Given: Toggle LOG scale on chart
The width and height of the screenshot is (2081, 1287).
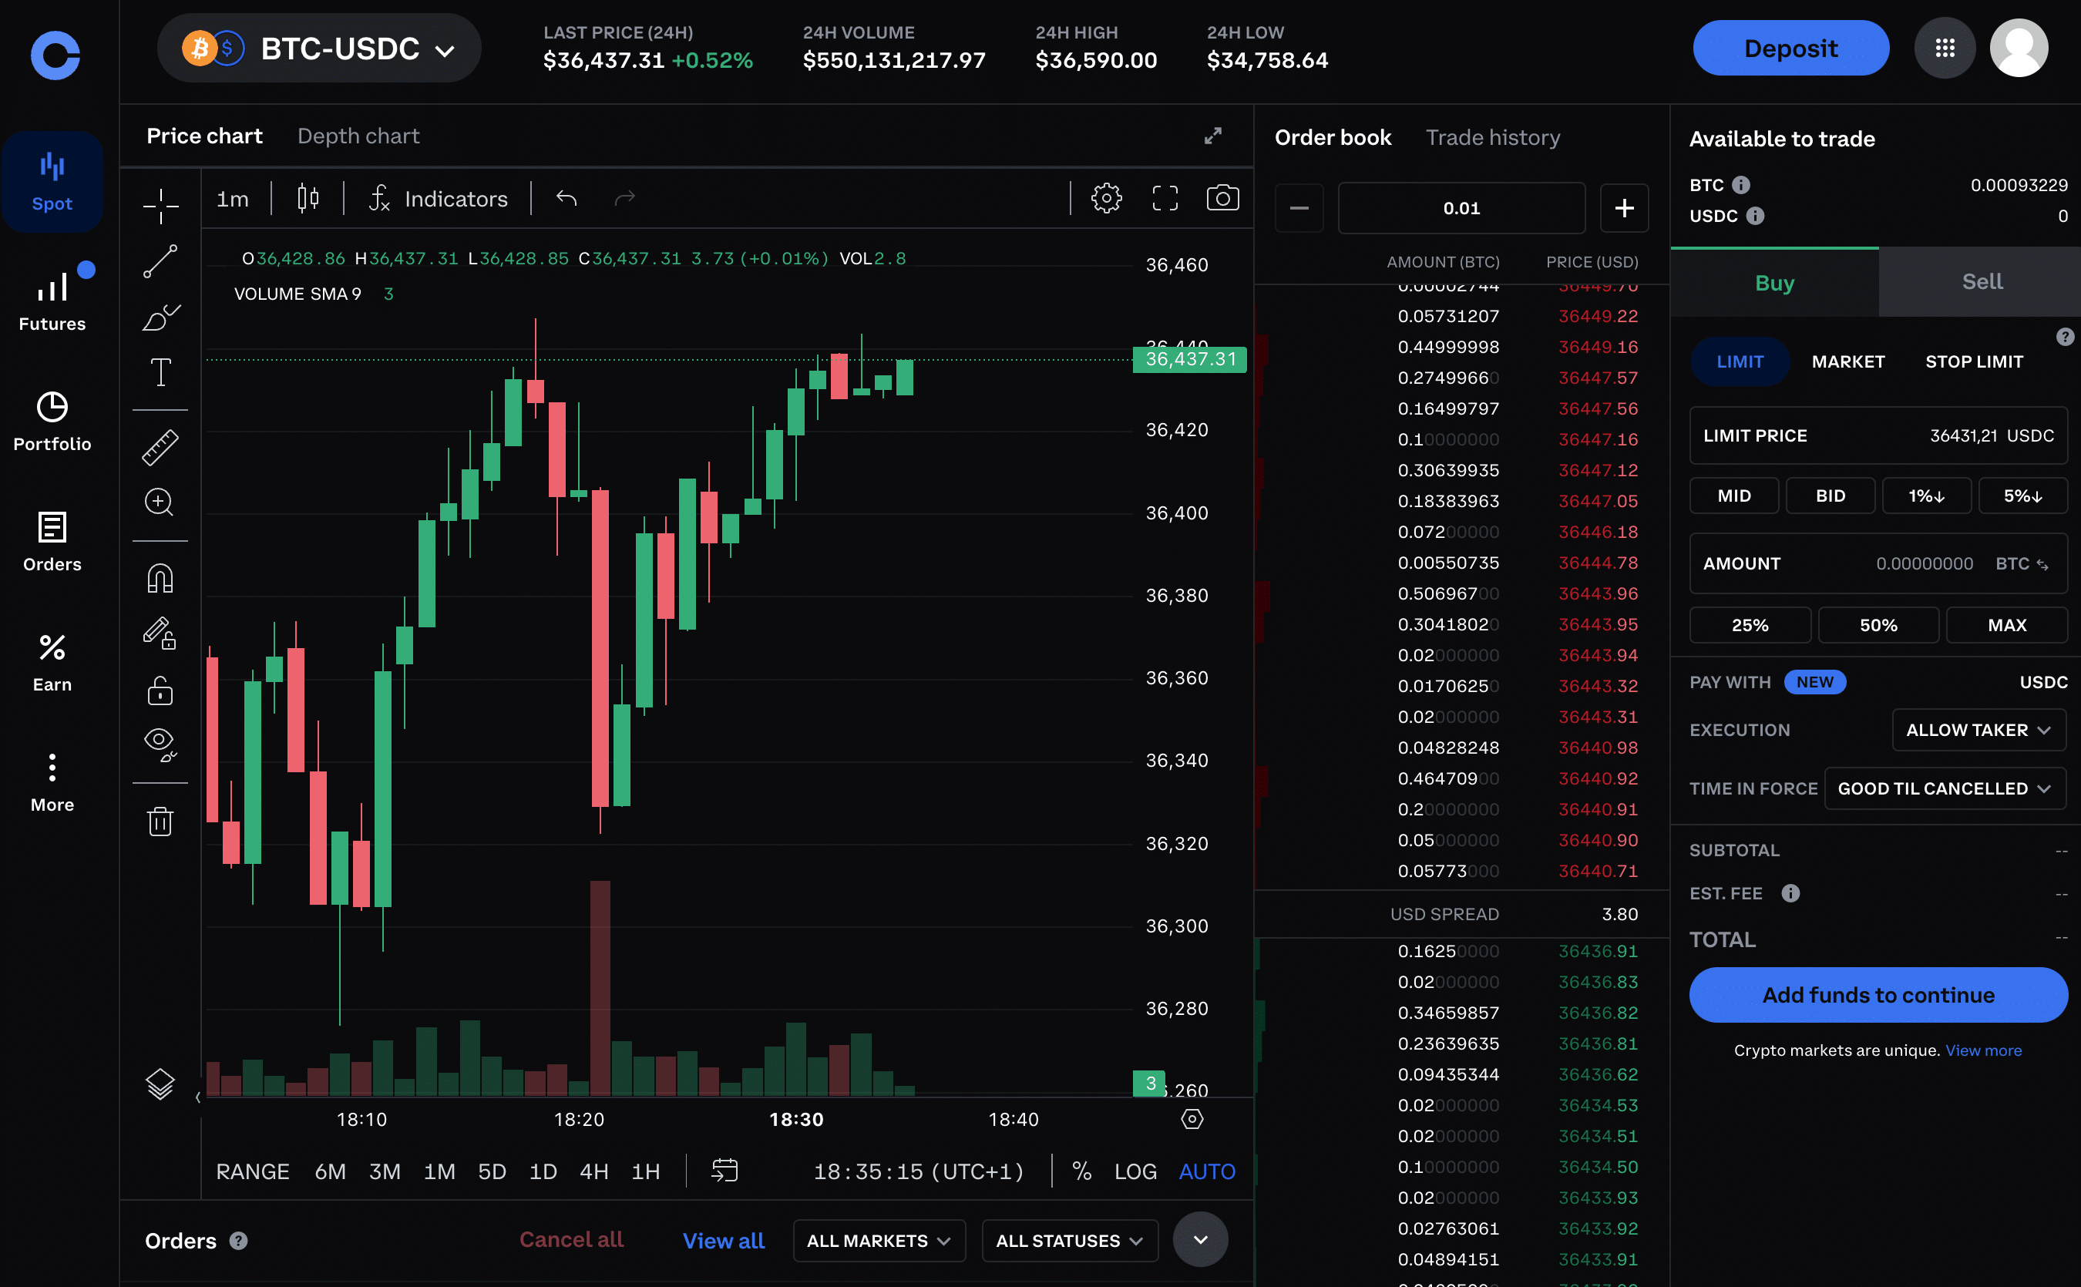Looking at the screenshot, I should coord(1135,1171).
